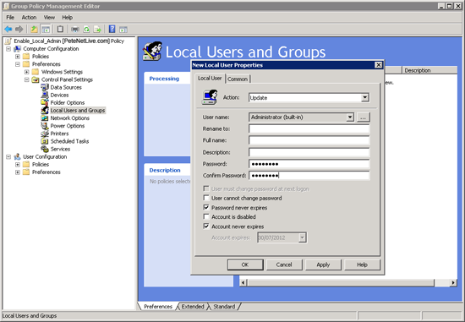The image size is (465, 322).
Task: Click the green Refresh toolbar icon
Action: pos(86,29)
